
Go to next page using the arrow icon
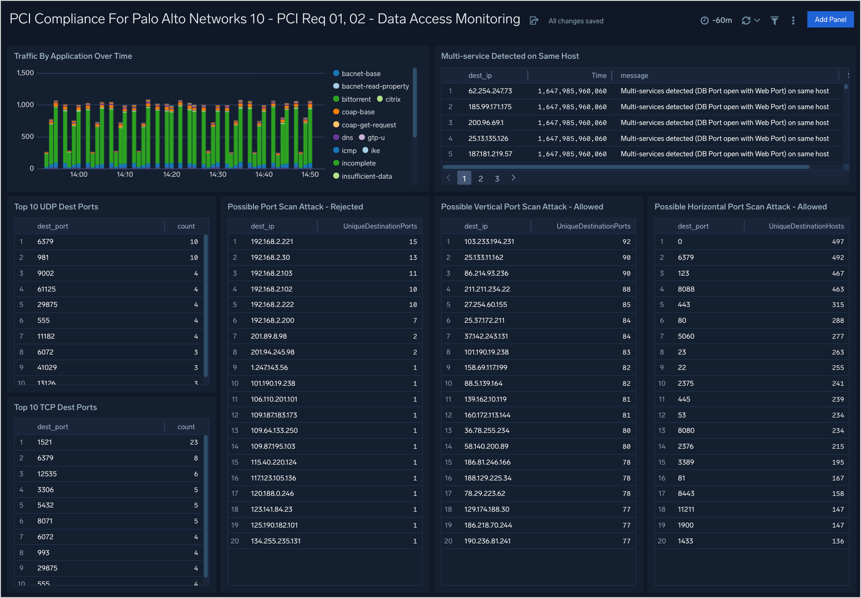pyautogui.click(x=513, y=178)
